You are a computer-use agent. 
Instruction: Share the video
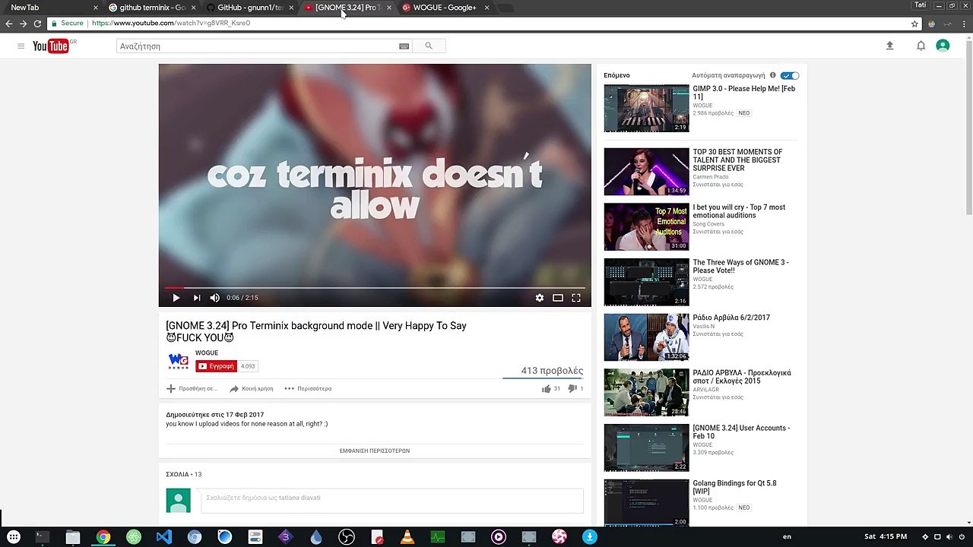click(x=252, y=388)
